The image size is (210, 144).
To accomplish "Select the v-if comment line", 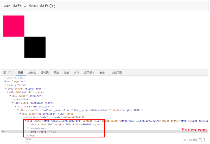I will click(x=22, y=99).
